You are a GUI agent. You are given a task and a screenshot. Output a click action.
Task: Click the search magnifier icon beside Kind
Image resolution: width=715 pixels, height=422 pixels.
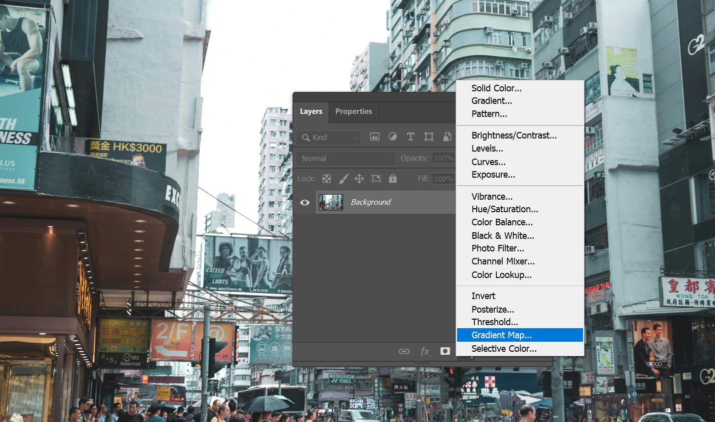tap(306, 137)
